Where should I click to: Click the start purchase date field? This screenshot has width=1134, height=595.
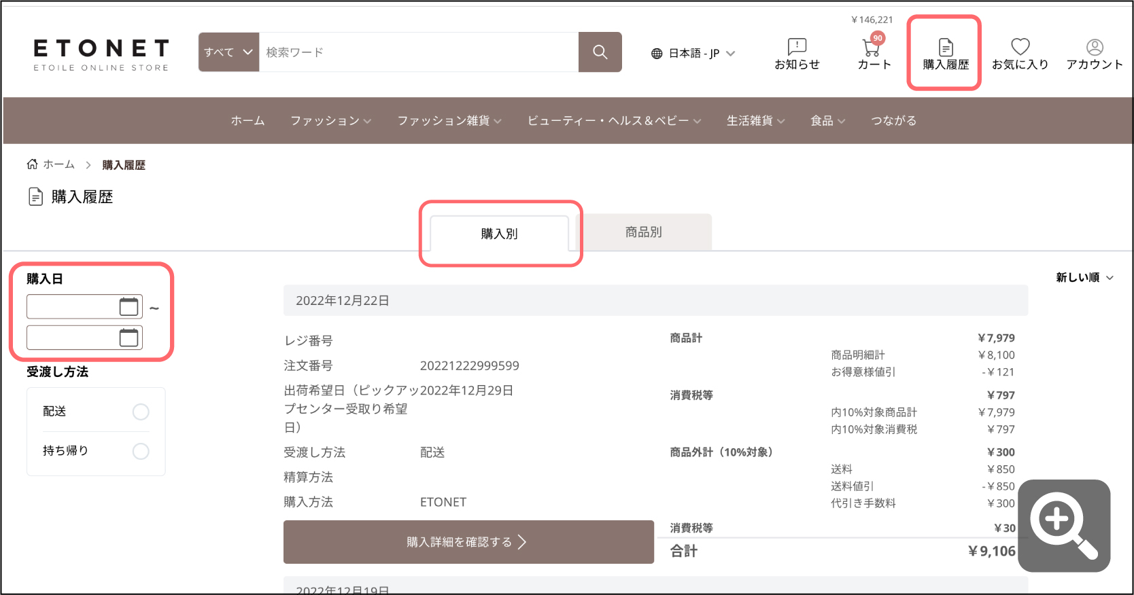pyautogui.click(x=84, y=306)
